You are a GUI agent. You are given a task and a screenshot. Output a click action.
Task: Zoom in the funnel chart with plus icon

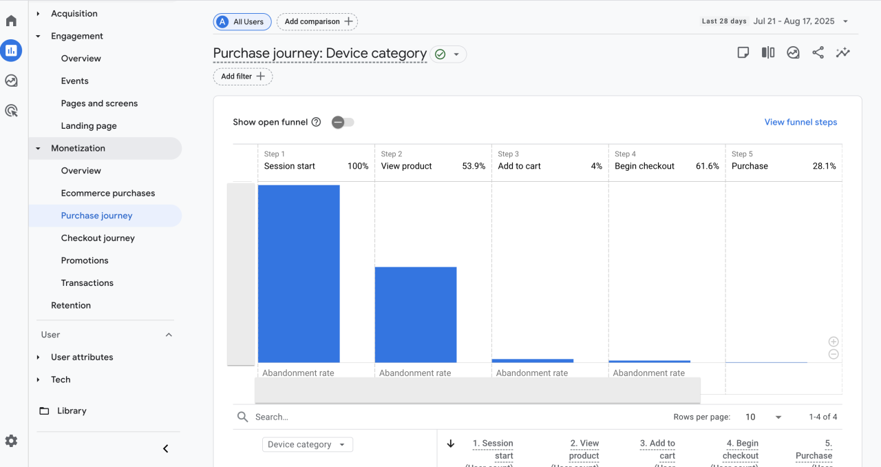point(834,342)
